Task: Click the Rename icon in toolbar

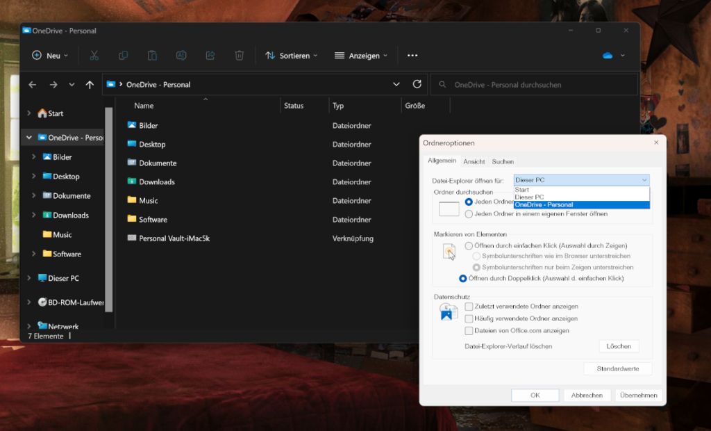Action: click(181, 56)
